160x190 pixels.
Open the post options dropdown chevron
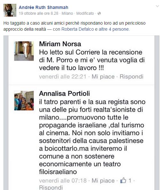tap(157, 6)
